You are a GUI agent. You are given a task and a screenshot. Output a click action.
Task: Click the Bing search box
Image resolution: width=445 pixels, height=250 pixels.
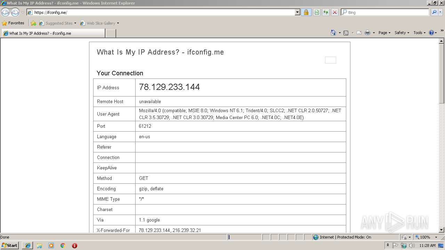click(385, 12)
